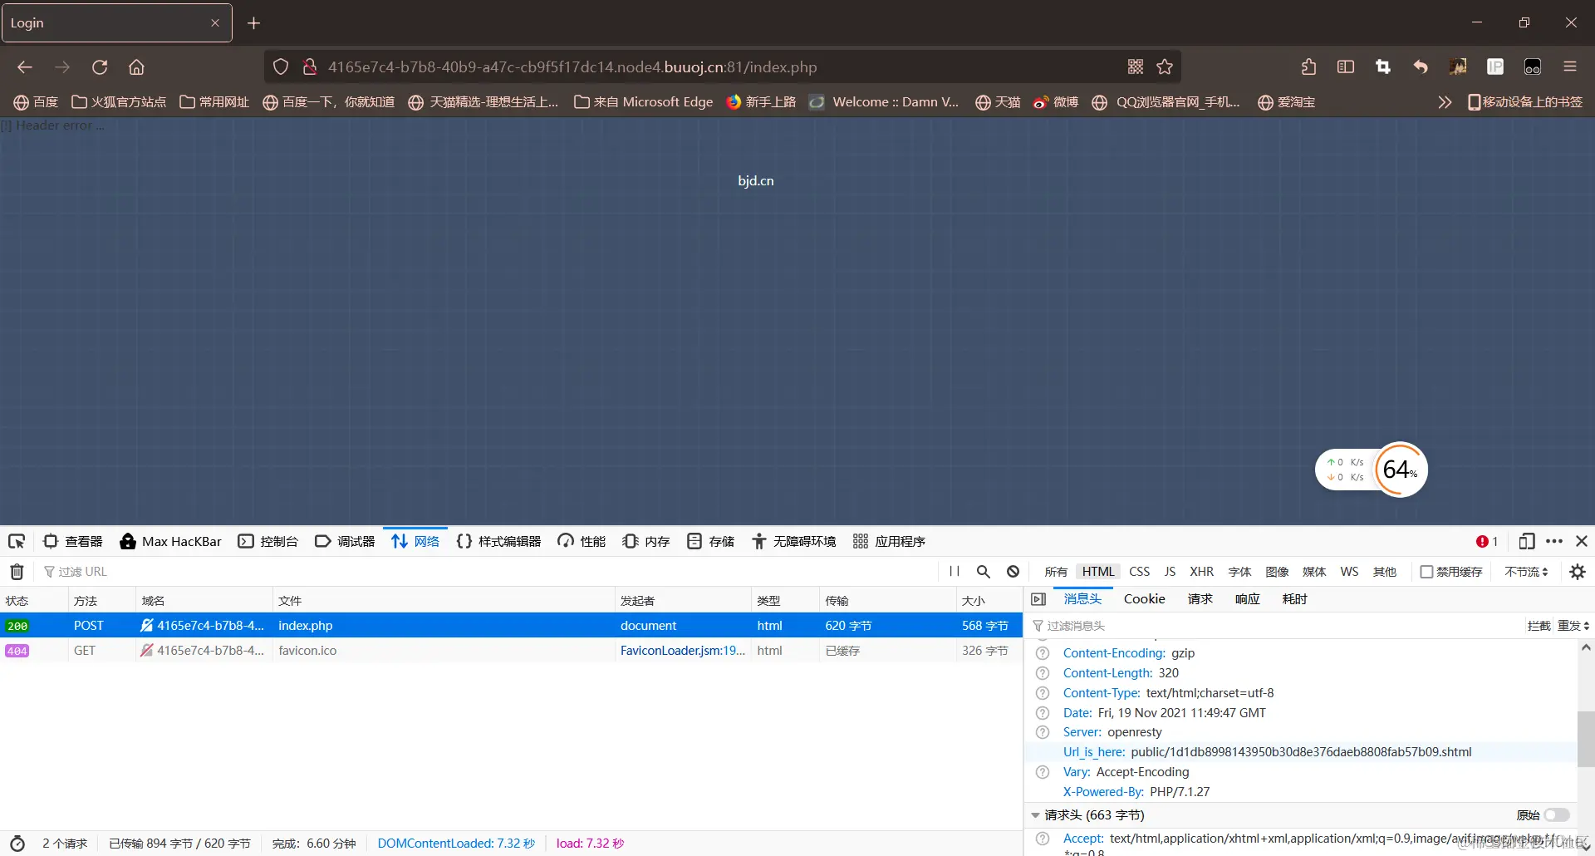Screen dimensions: 1595x856
Task: Start performance analysis stopwatch
Action: point(17,844)
